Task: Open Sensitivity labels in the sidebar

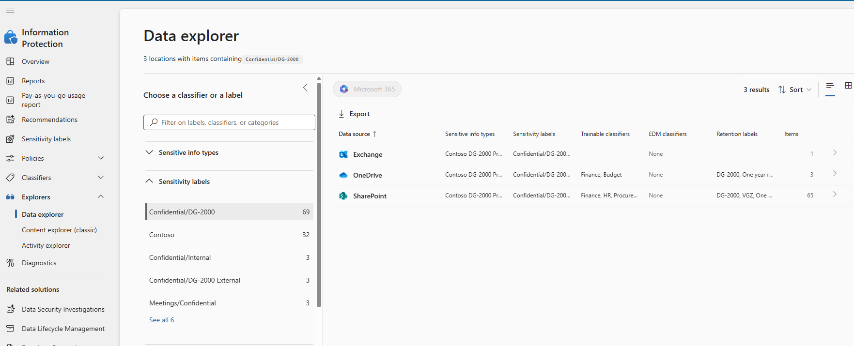Action: pyautogui.click(x=46, y=139)
